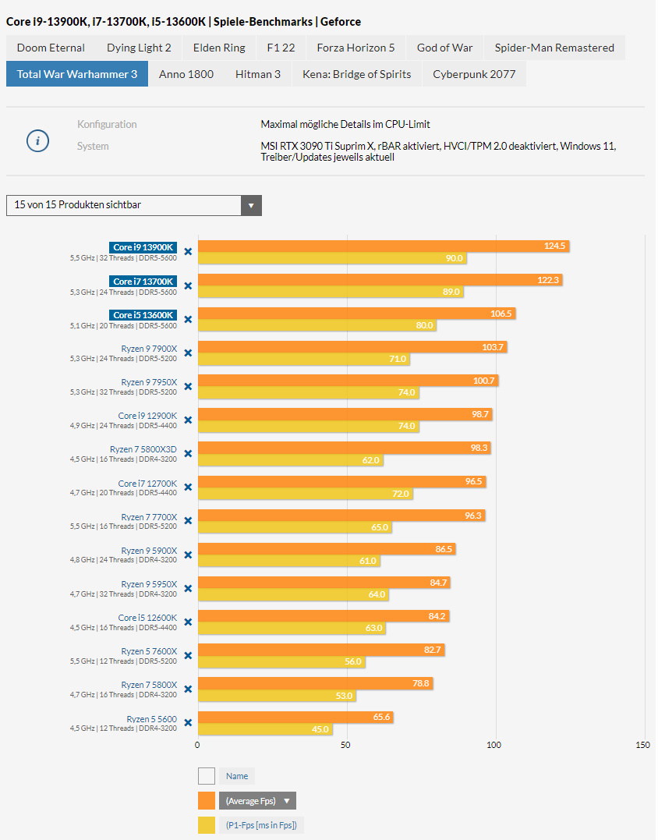
Task: Click the 65.6 average fps bar
Action: point(295,717)
